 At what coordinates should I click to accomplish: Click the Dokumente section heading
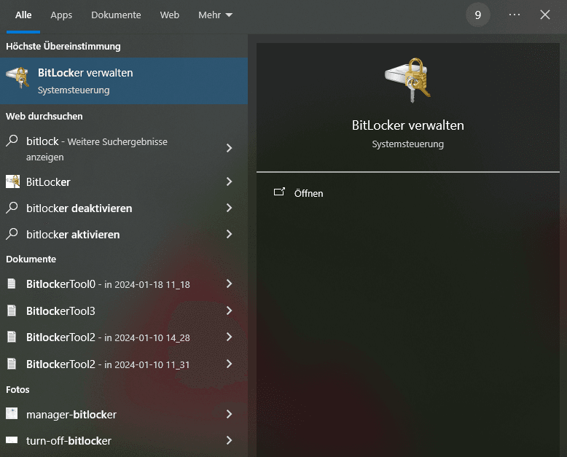31,259
